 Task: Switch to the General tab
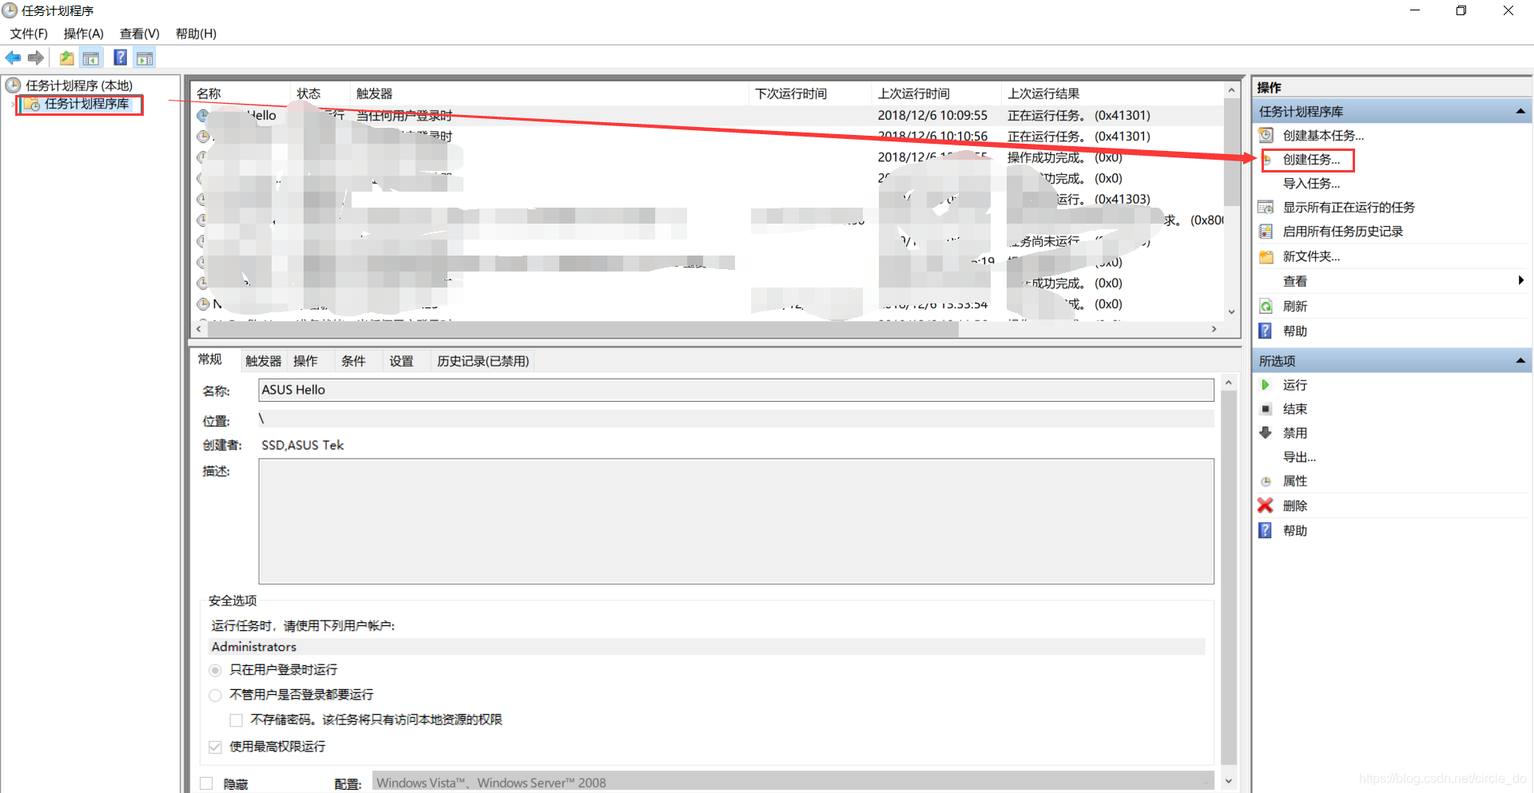point(210,359)
